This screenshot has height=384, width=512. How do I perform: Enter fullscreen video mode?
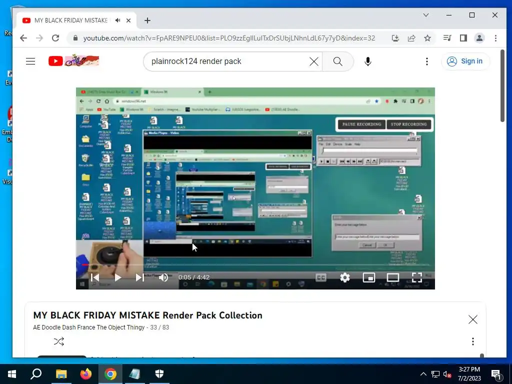click(417, 277)
